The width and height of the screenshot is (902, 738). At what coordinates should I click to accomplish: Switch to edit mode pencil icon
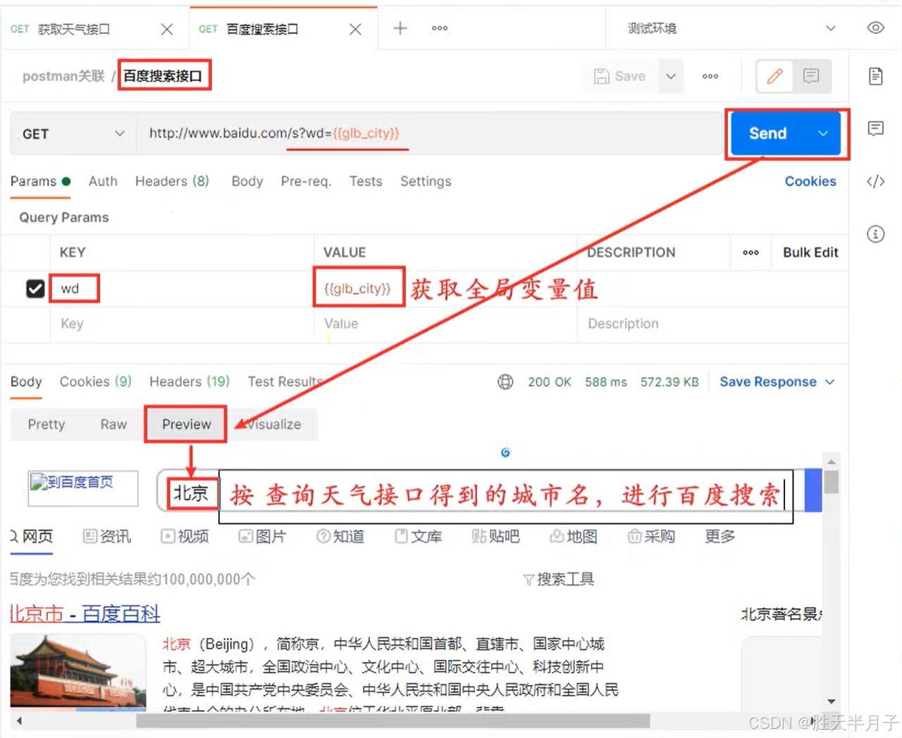click(774, 76)
